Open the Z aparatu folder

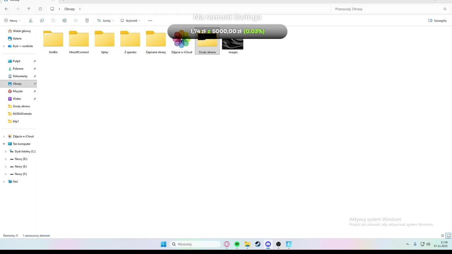click(x=130, y=42)
